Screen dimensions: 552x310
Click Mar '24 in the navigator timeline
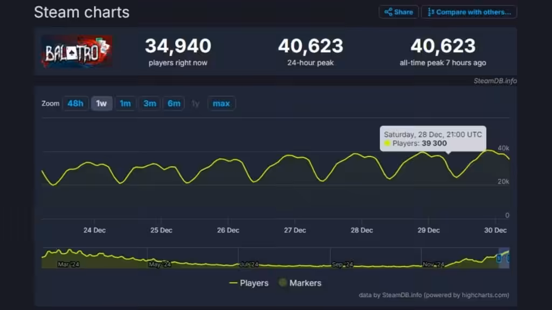(68, 264)
